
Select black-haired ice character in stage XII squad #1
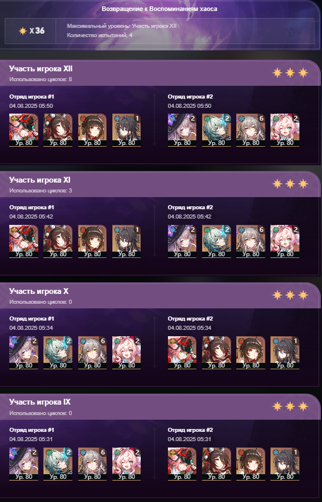[x=127, y=130]
